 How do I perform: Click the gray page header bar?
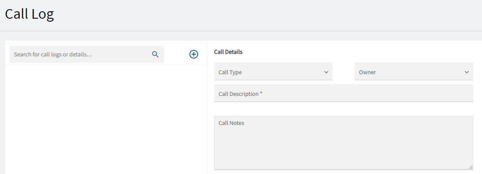pyautogui.click(x=261, y=15)
